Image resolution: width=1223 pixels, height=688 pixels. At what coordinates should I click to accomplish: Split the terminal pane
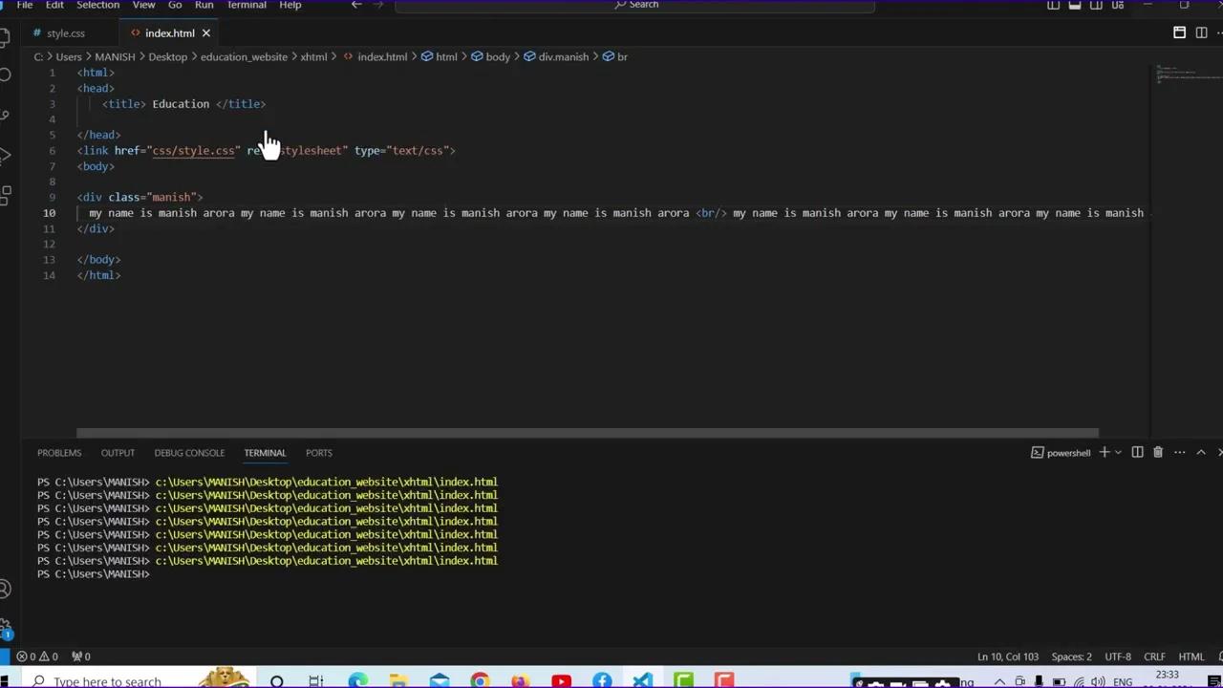tap(1137, 452)
